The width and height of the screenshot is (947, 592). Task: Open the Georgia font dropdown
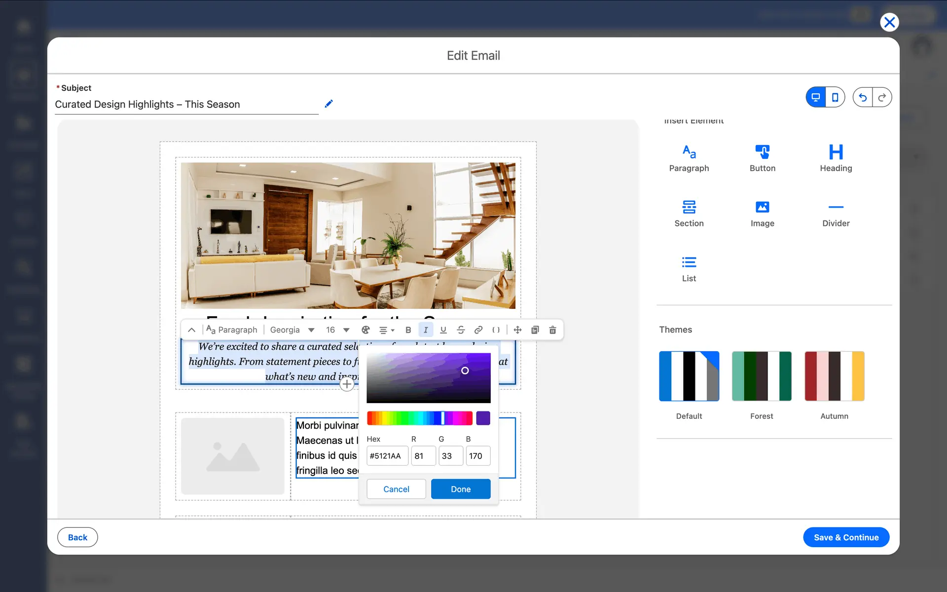[x=292, y=330]
